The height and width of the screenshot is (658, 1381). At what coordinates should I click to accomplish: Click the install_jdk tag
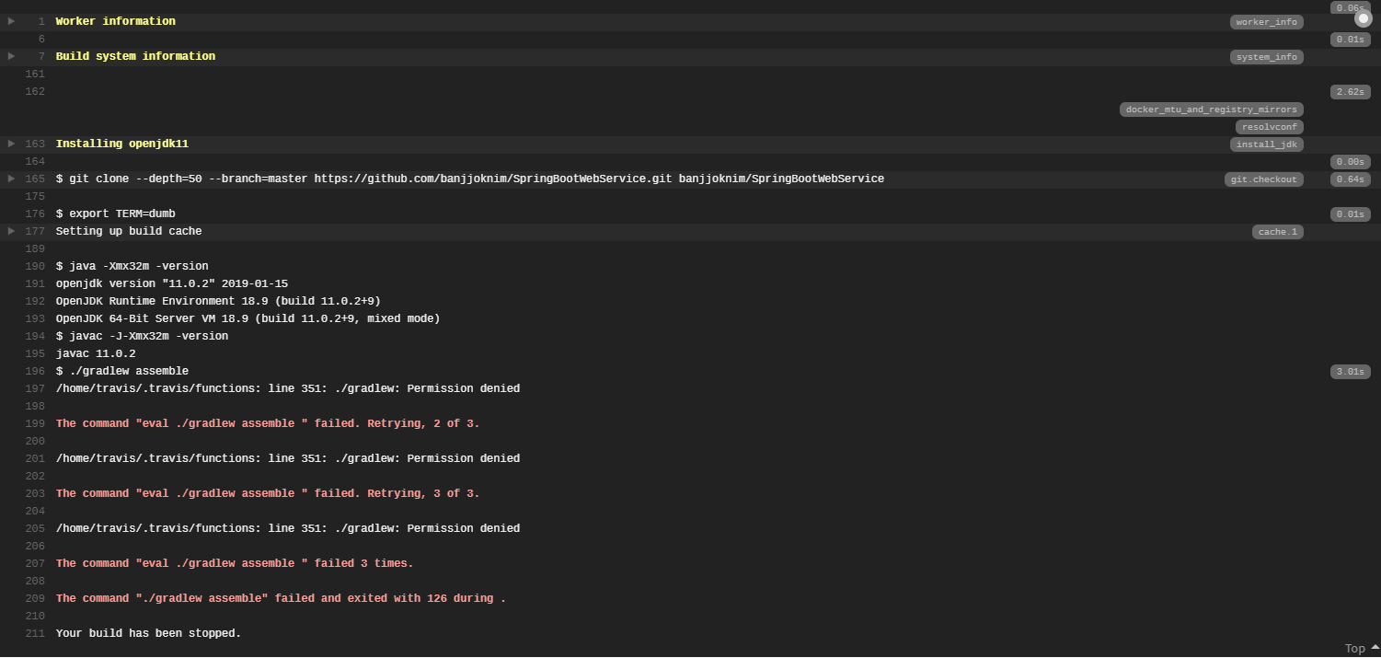click(1266, 144)
